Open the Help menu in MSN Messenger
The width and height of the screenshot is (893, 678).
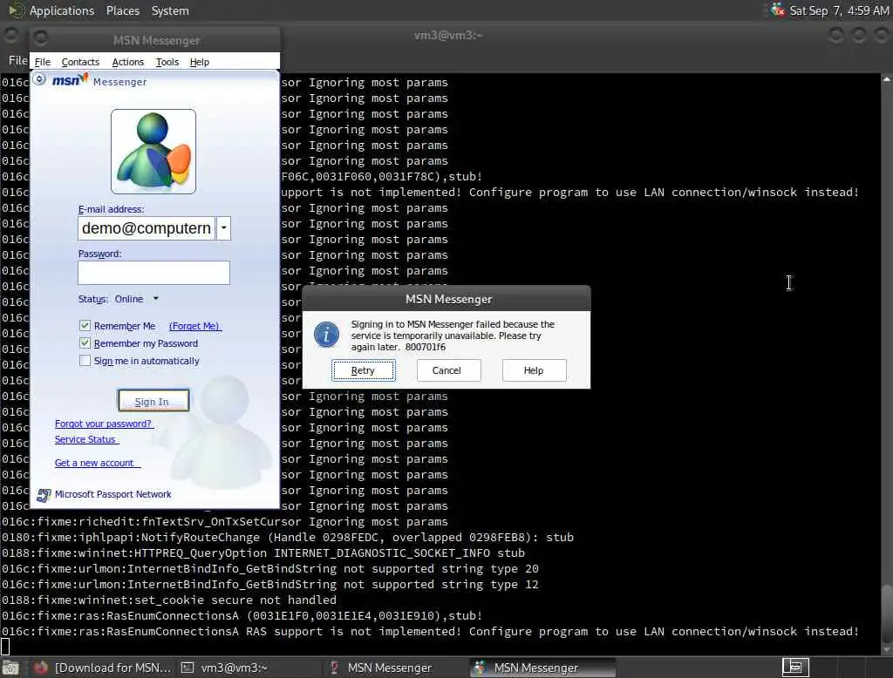200,62
